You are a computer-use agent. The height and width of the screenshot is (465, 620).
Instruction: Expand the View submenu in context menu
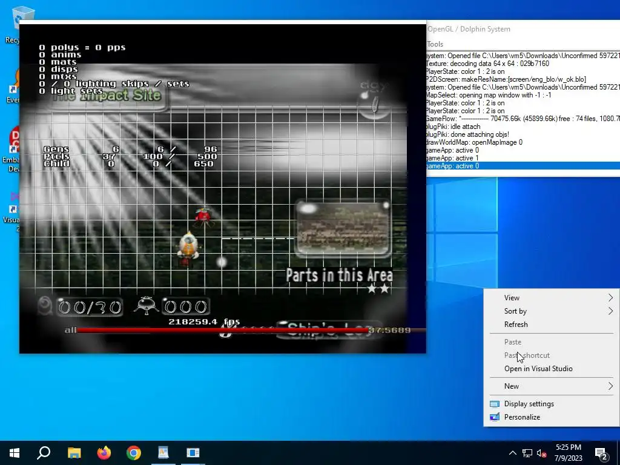click(551, 298)
